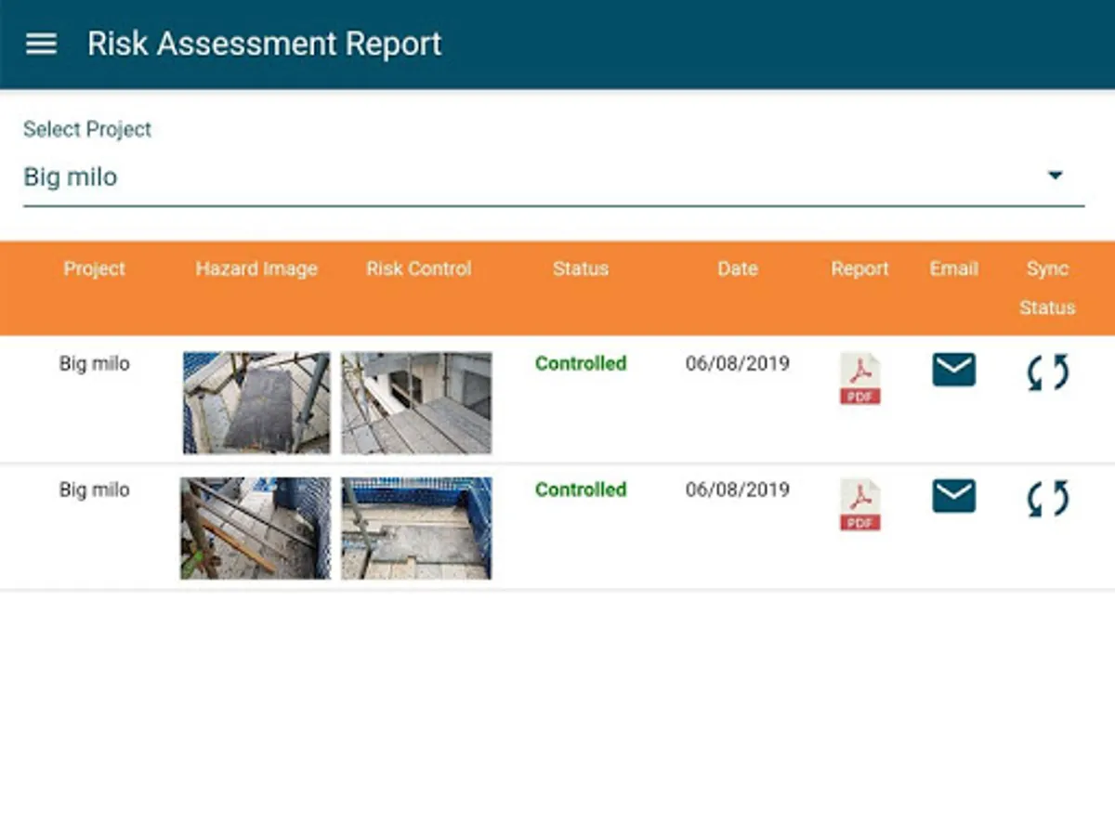Open PDF report for second Big milo row
1115x836 pixels.
click(859, 504)
